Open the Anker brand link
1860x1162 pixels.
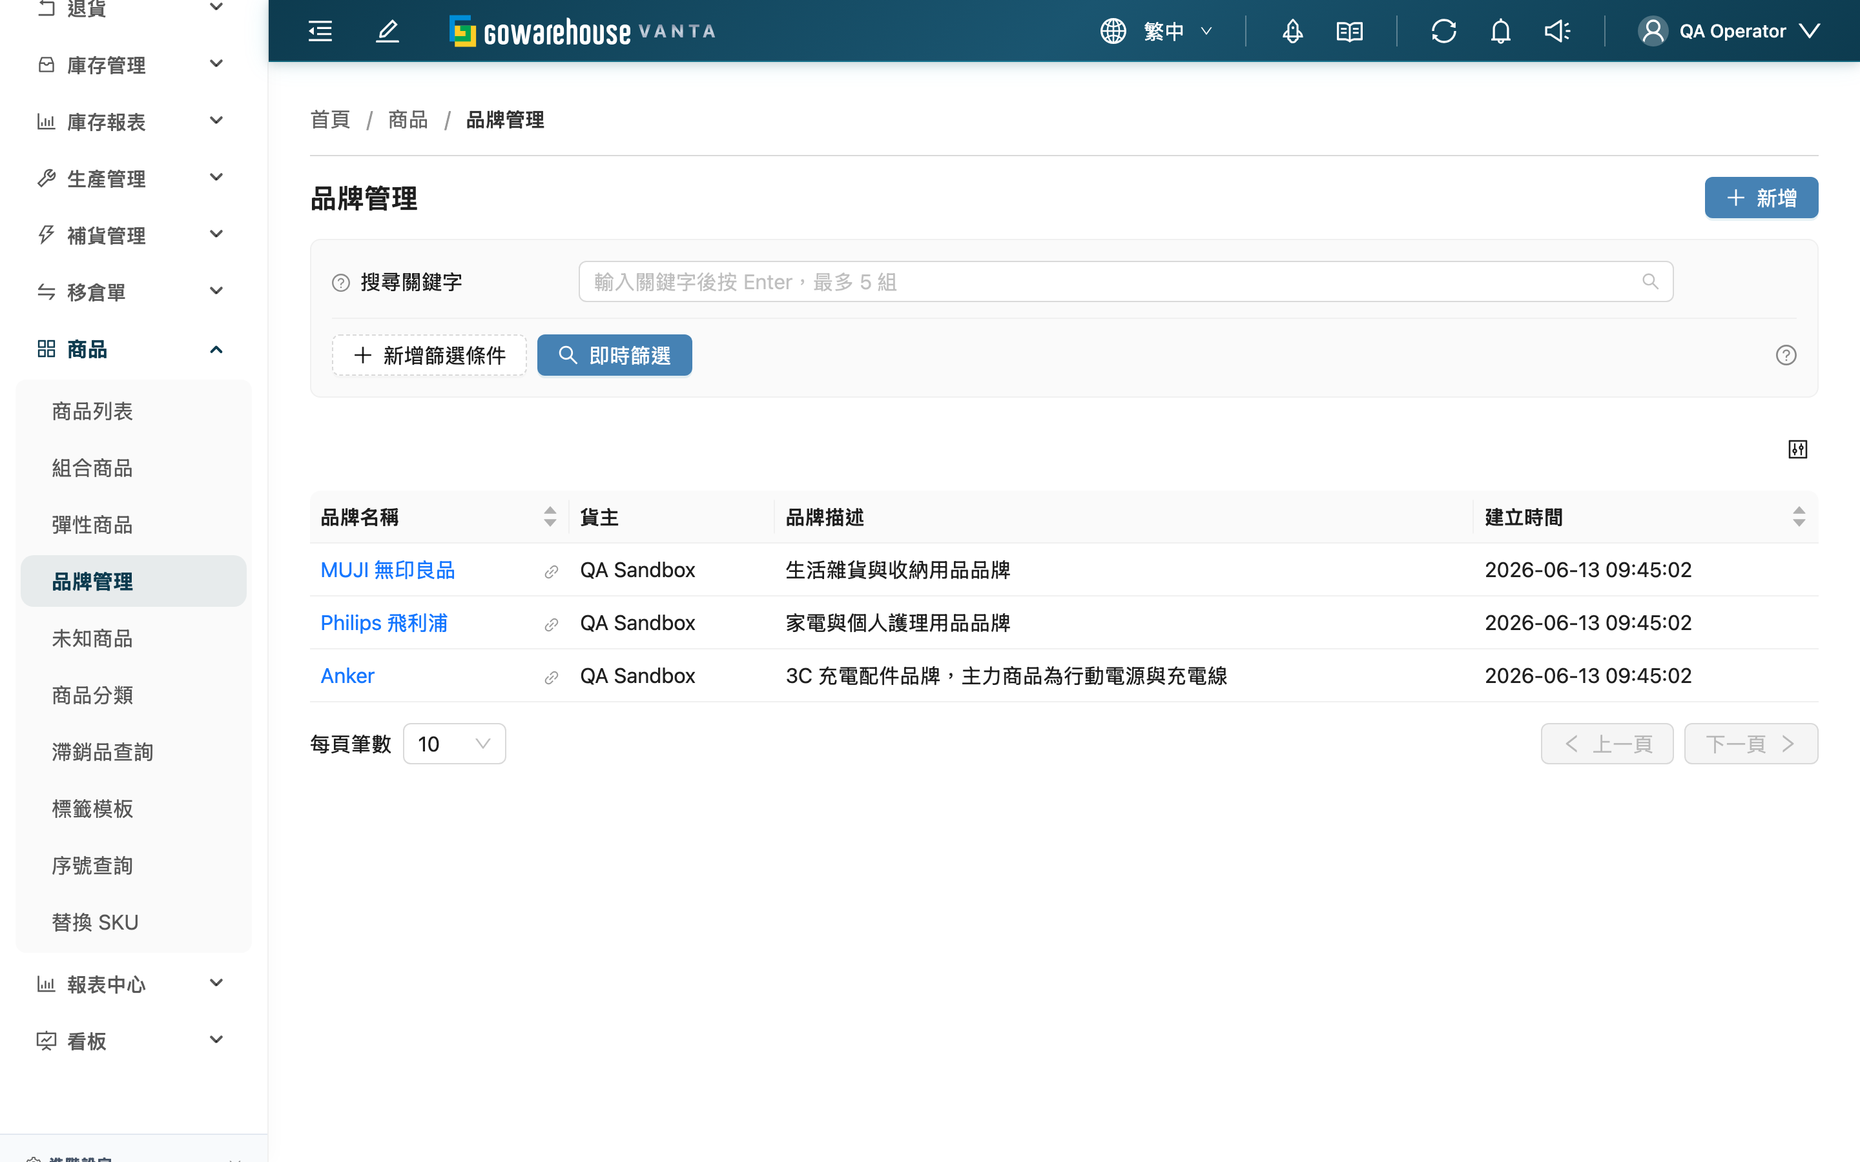tap(347, 675)
